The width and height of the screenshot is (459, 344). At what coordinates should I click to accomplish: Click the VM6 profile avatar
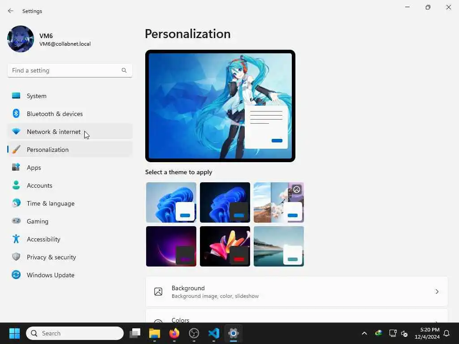pos(21,39)
